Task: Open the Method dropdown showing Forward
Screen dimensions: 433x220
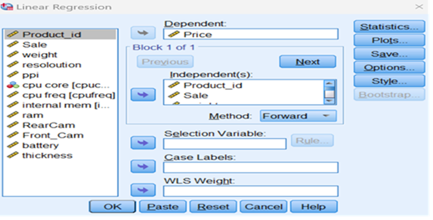Action: [x=298, y=116]
